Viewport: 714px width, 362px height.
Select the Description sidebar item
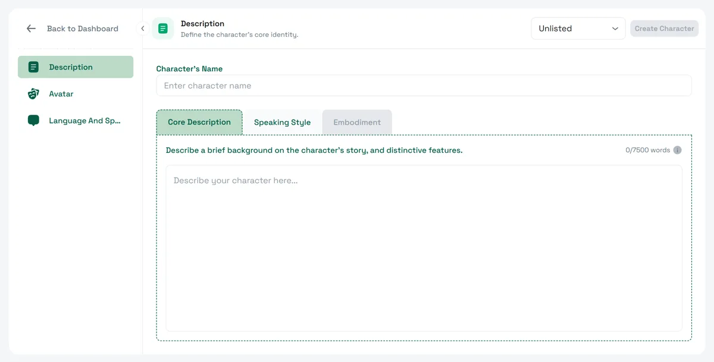(x=76, y=67)
